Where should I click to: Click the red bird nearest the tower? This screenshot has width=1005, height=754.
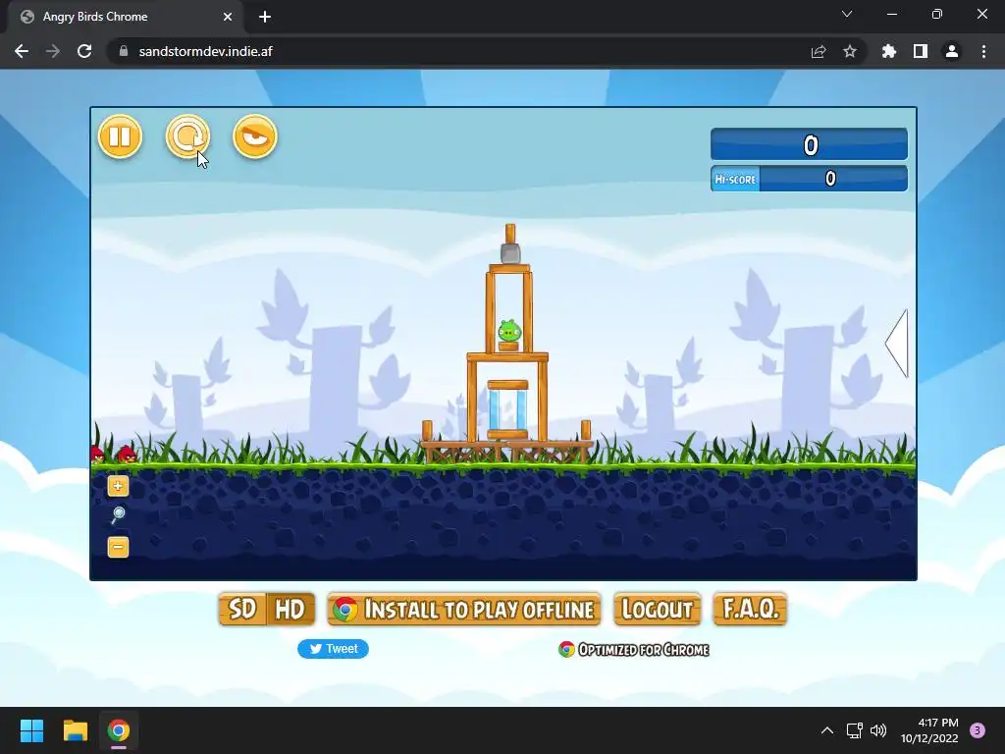[127, 454]
